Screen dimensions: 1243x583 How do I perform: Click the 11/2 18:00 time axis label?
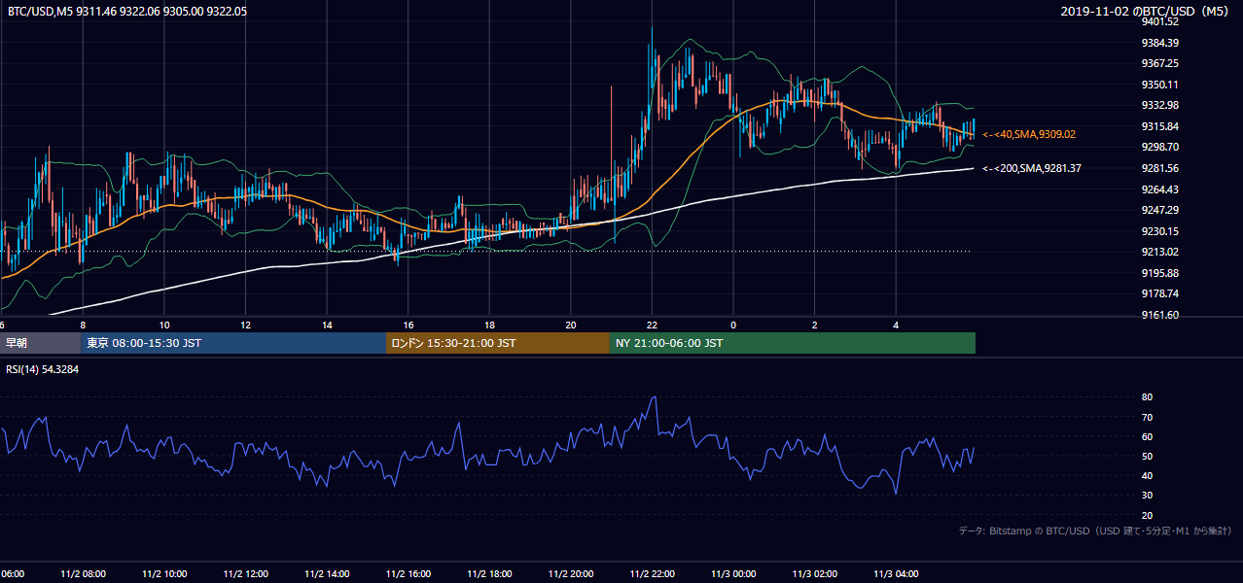(489, 573)
